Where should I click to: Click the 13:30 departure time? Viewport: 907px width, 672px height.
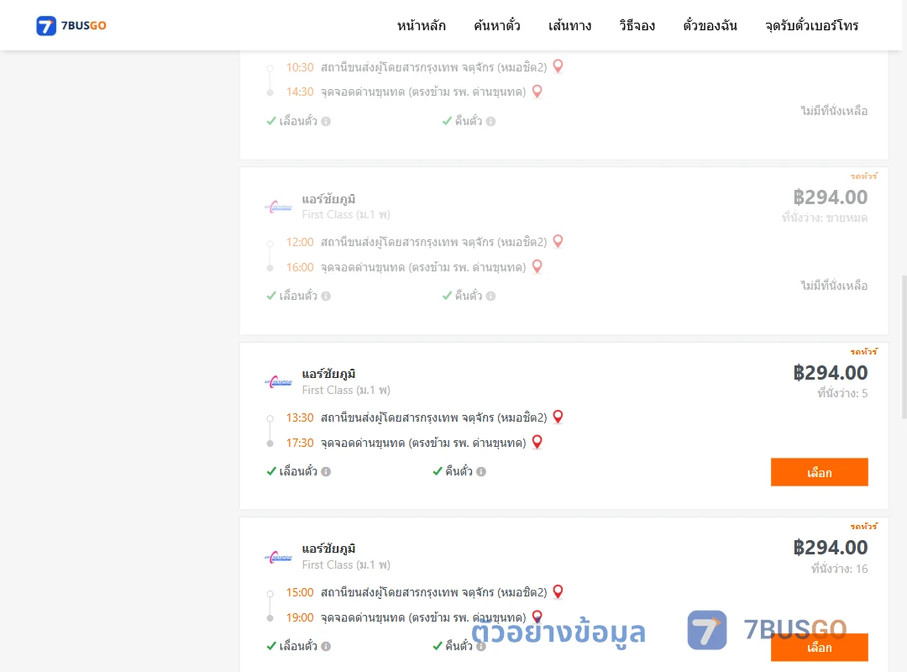[x=300, y=418]
